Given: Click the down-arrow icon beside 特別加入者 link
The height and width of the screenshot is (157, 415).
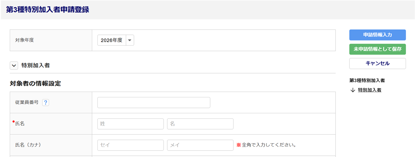Looking at the screenshot, I should click(353, 90).
